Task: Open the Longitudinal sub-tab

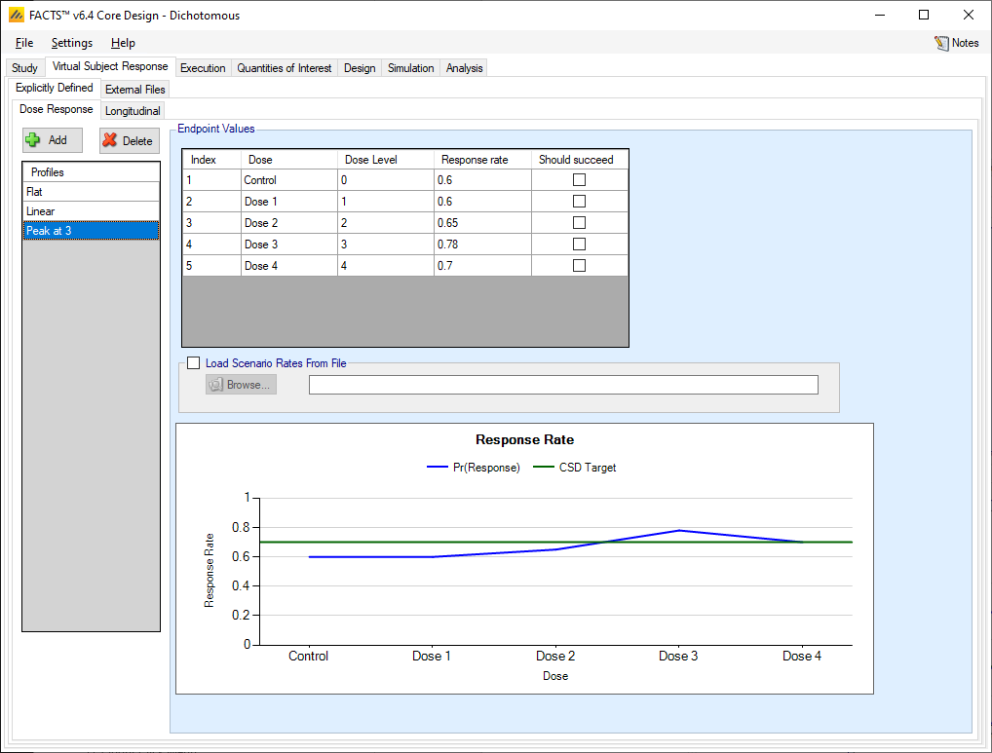Action: coord(134,111)
